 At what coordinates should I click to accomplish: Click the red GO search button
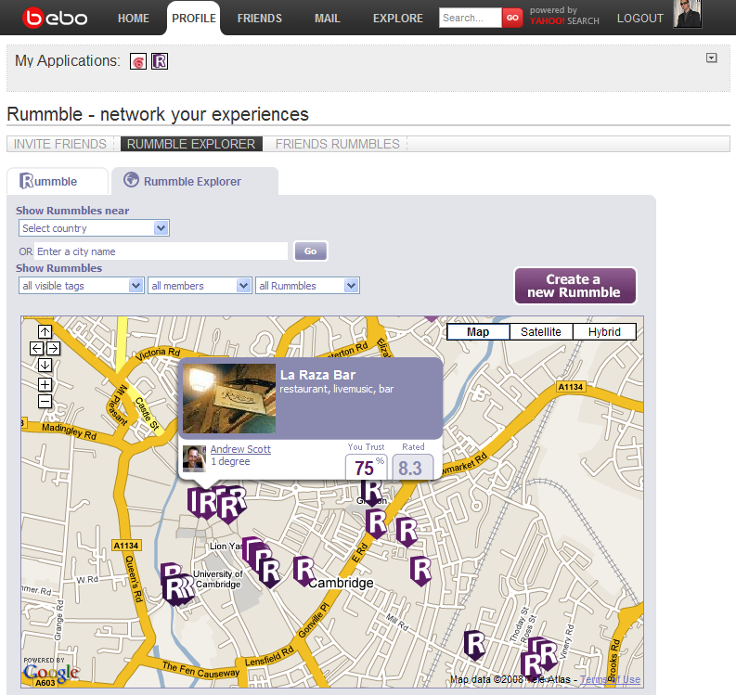point(512,18)
